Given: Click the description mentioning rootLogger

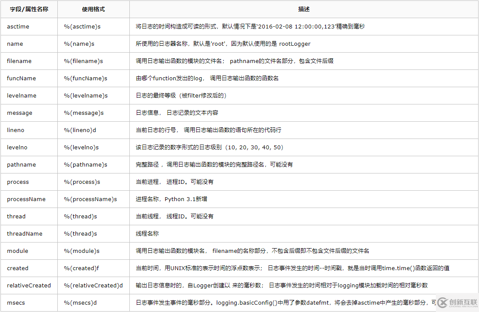Looking at the screenshot, I should [304, 44].
